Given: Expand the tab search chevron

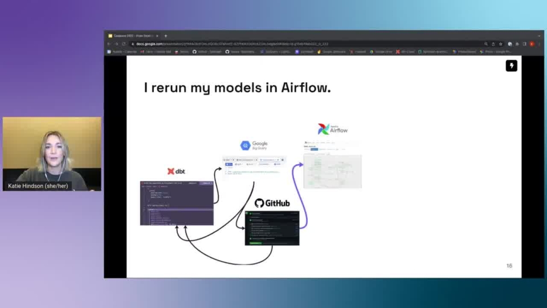Looking at the screenshot, I should [x=539, y=35].
